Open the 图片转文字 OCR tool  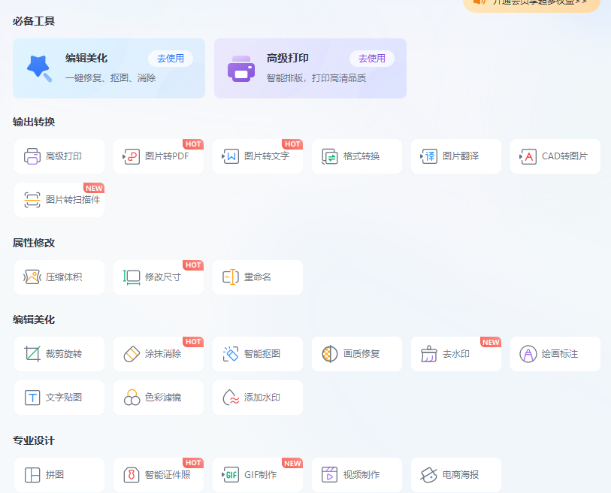[x=257, y=156]
